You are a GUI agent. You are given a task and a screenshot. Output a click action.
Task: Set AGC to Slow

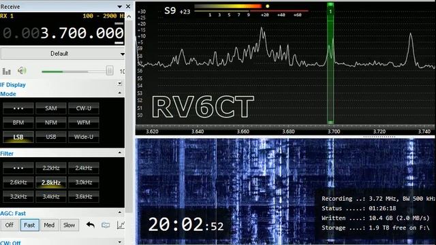coord(69,225)
